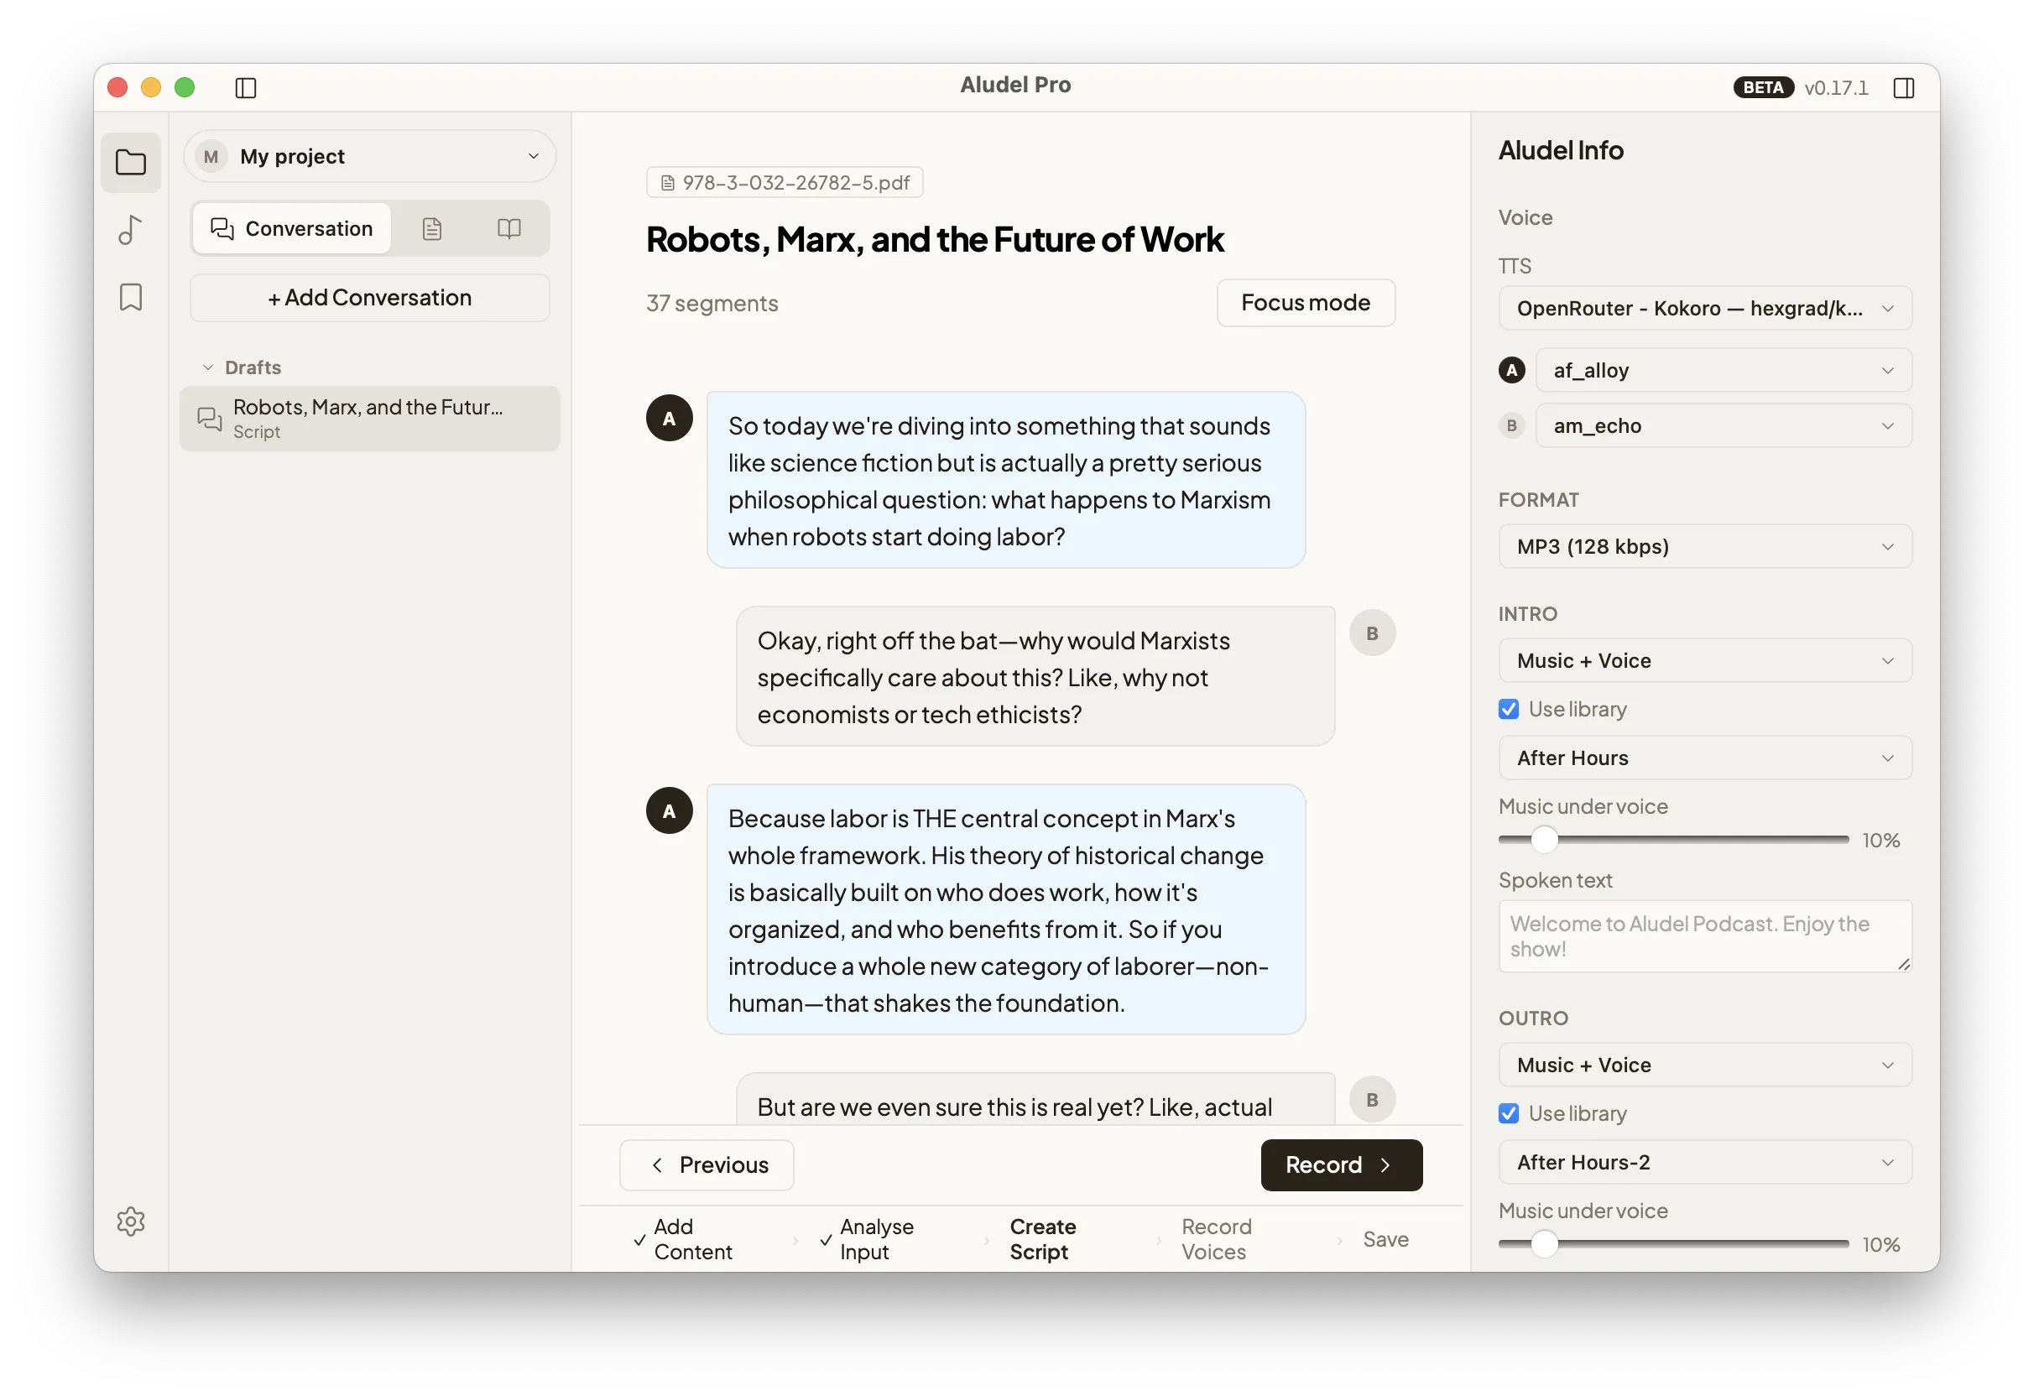Enable Focus mode

[x=1305, y=303]
